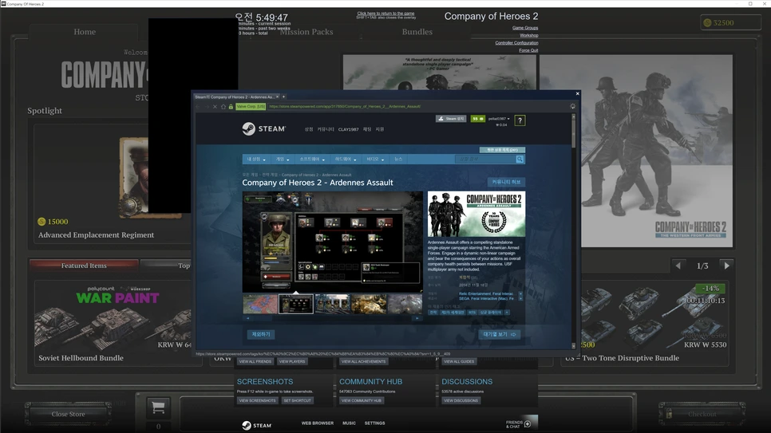The height and width of the screenshot is (433, 771).
Task: Click the View Screenshots button
Action: (x=257, y=400)
